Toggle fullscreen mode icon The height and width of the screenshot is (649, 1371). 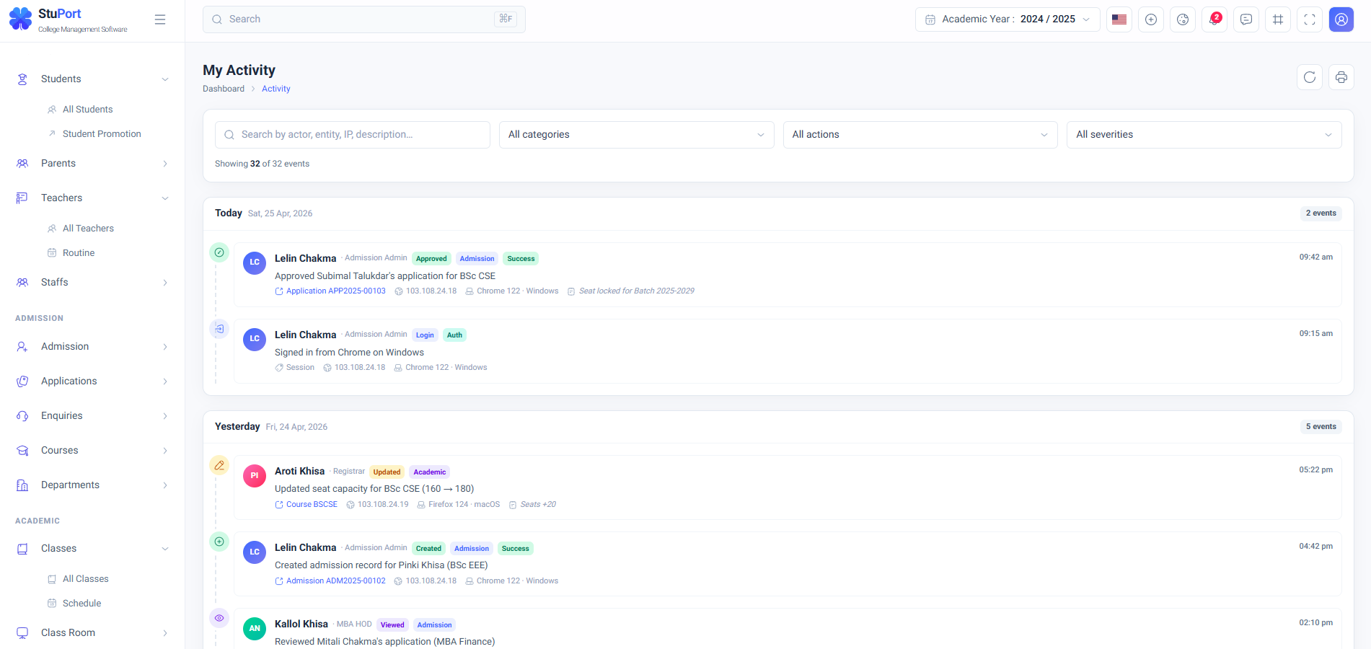tap(1310, 19)
